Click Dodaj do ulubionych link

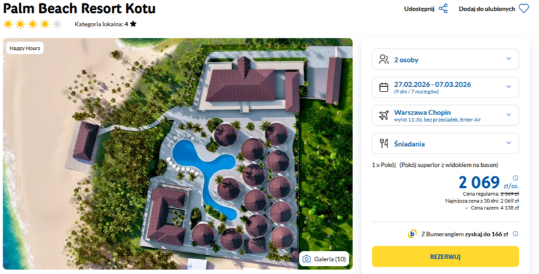tap(486, 9)
